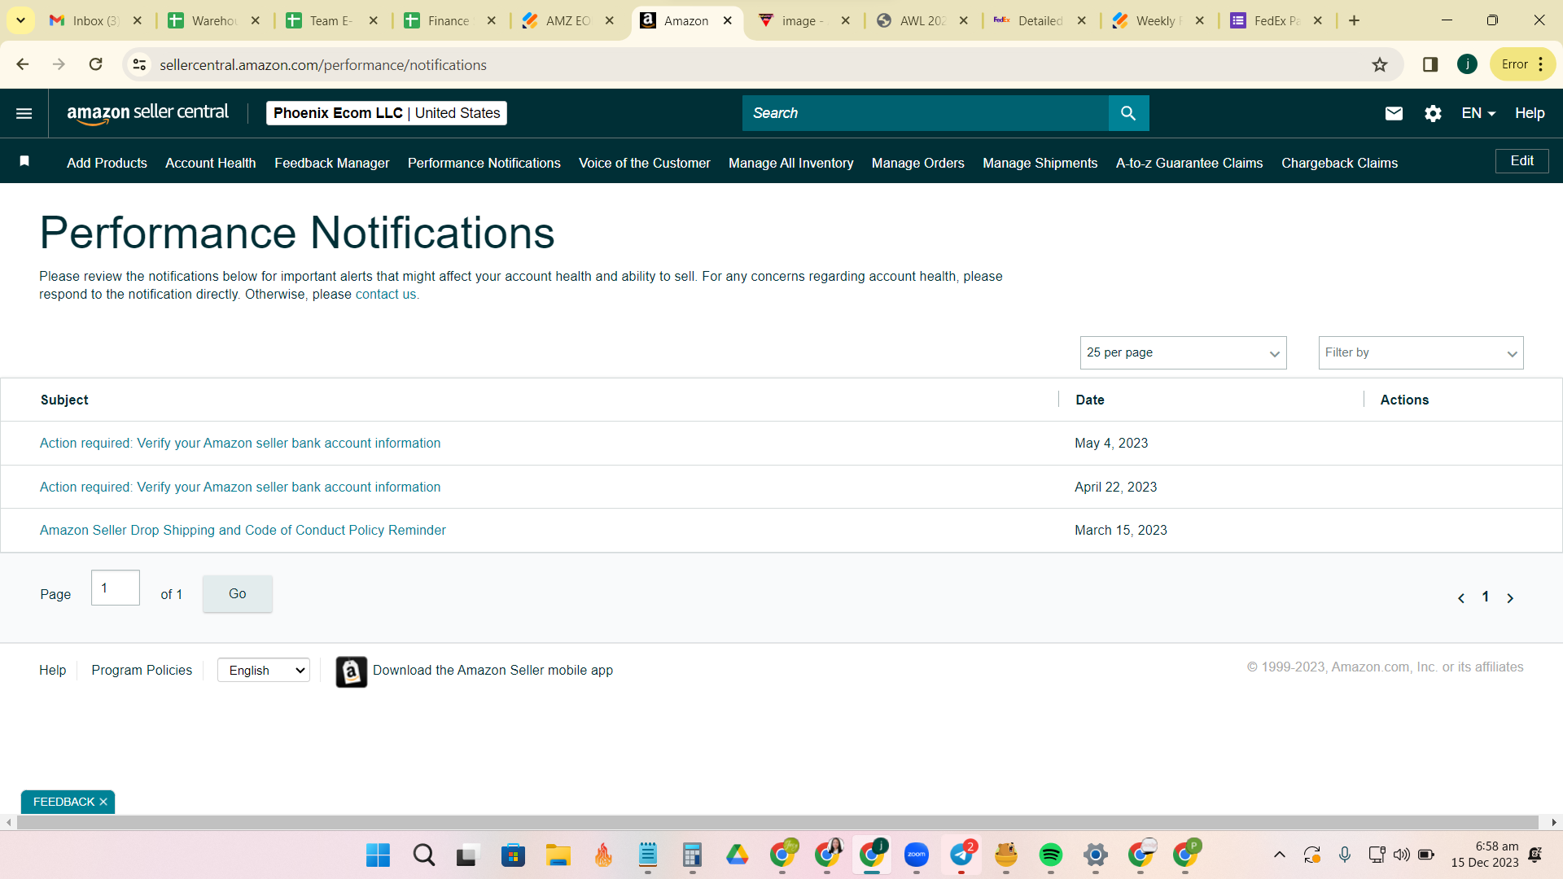Open Chrome Error menu button
The height and width of the screenshot is (879, 1563).
coord(1522,64)
